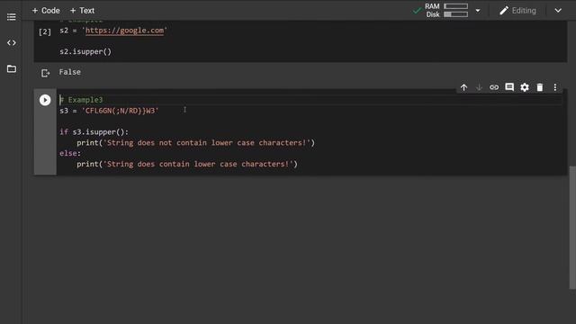Screen dimensions: 576x324
Task: Click the connected green checkmark
Action: pyautogui.click(x=417, y=11)
